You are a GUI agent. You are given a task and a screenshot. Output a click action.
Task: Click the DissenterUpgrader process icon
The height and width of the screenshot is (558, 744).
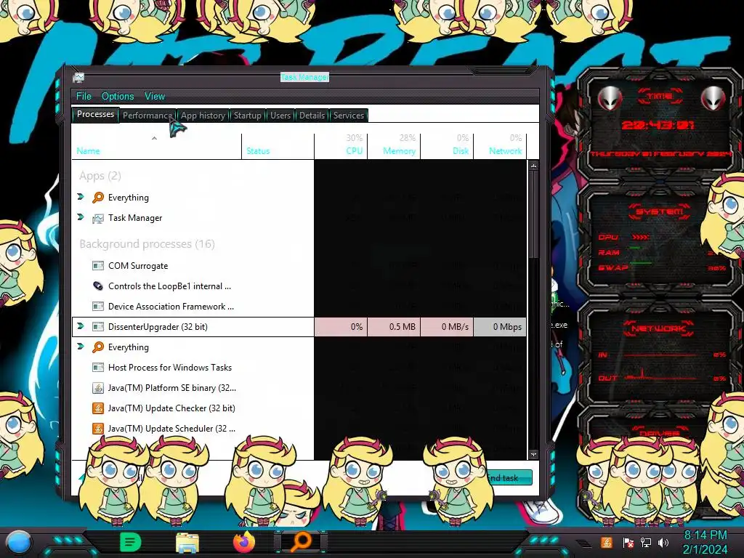coord(98,327)
